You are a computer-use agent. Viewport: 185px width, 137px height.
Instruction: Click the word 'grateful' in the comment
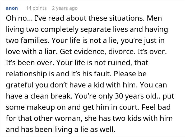click(20, 85)
